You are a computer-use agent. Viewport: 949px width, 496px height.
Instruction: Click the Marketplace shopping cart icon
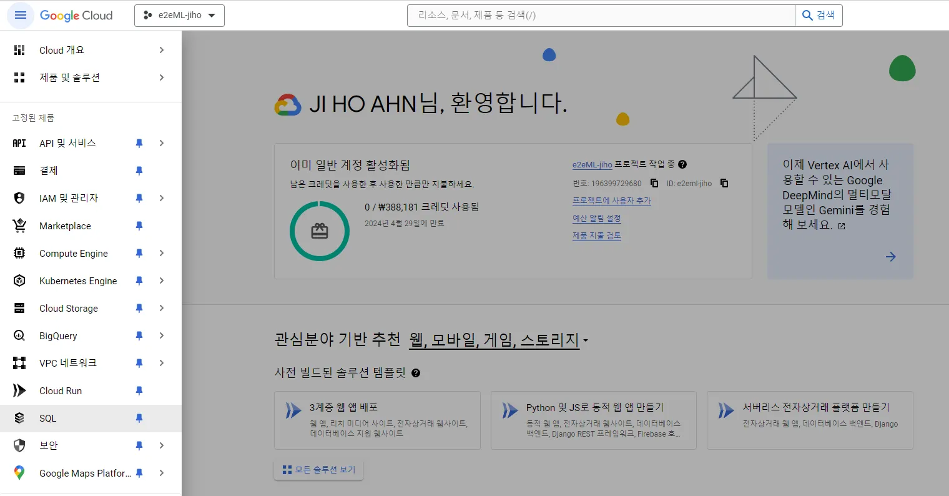(x=19, y=226)
